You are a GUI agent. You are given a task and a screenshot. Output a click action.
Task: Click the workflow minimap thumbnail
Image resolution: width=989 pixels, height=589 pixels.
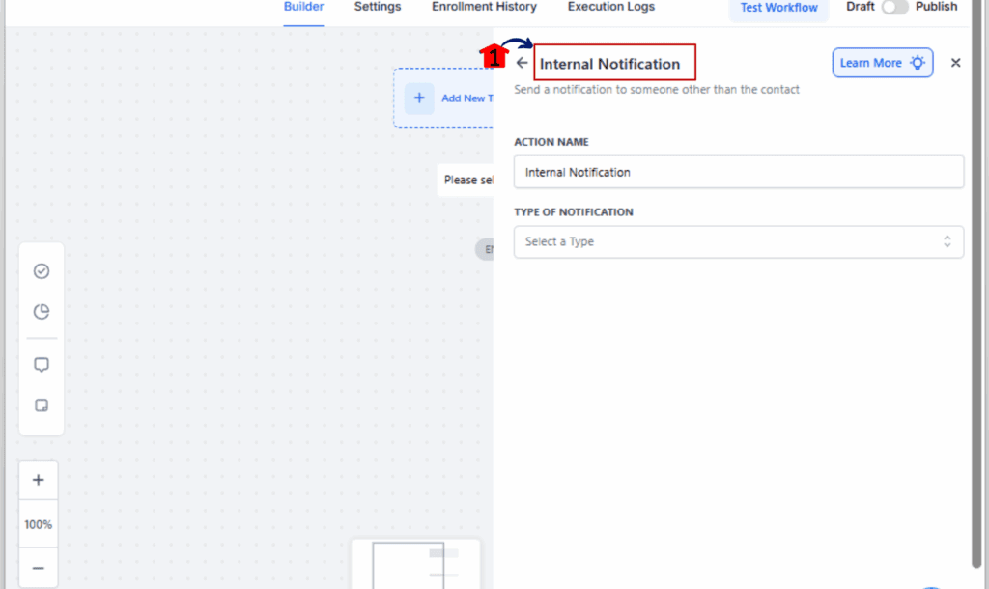coord(416,564)
